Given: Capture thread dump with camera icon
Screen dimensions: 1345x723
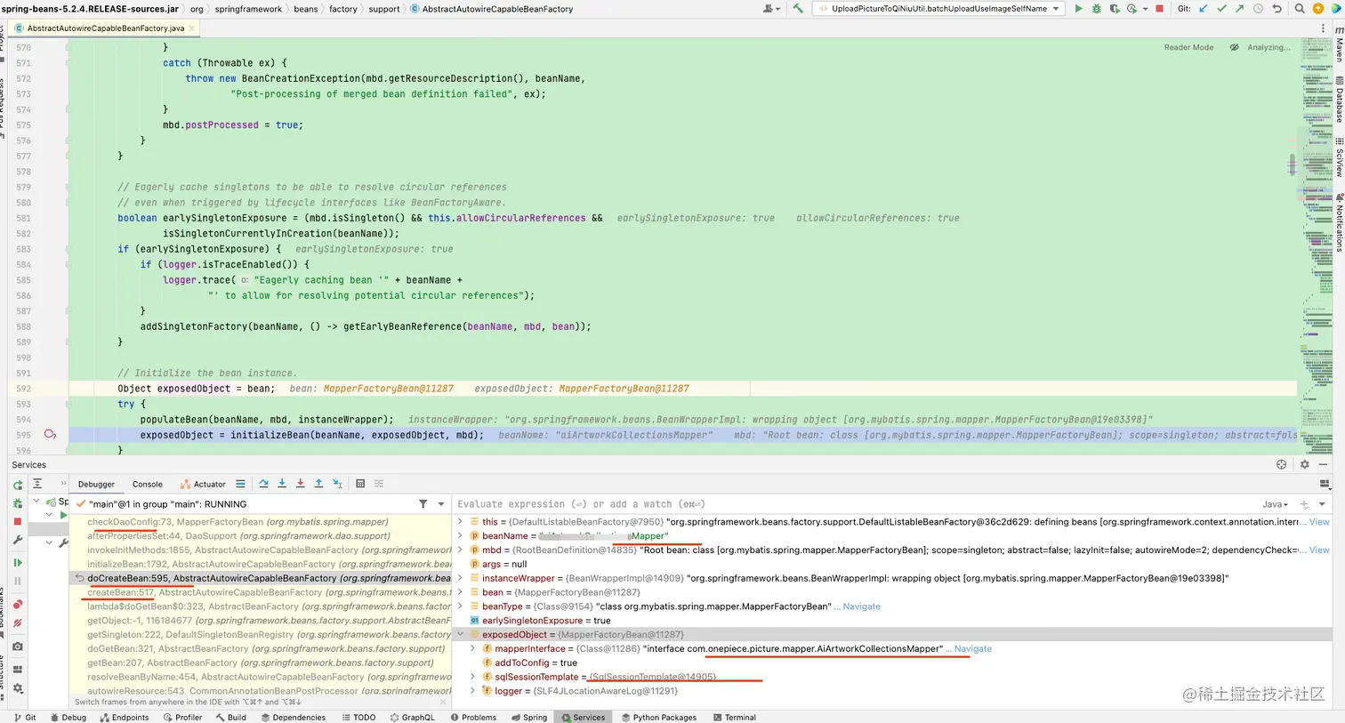Looking at the screenshot, I should tap(18, 647).
